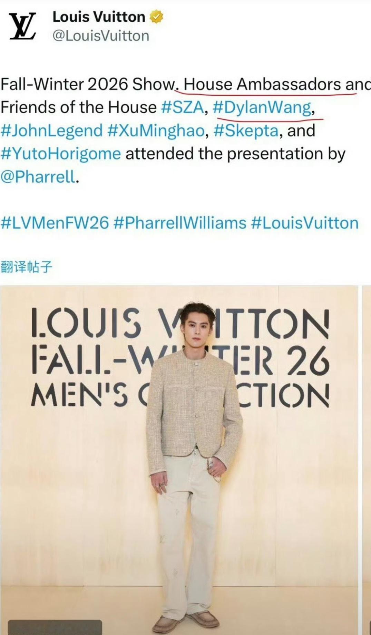Tap the #YutoHorigome hashtag
Viewport: 371px width, 635px height.
point(61,154)
